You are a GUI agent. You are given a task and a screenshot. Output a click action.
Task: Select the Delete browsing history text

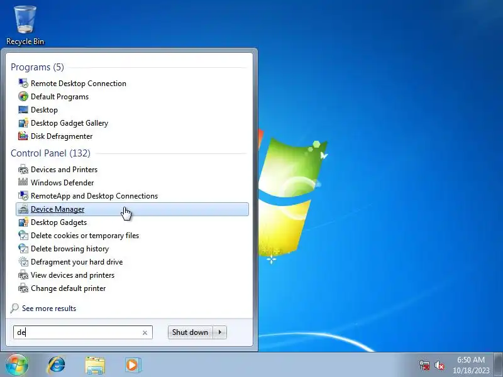[70, 248]
